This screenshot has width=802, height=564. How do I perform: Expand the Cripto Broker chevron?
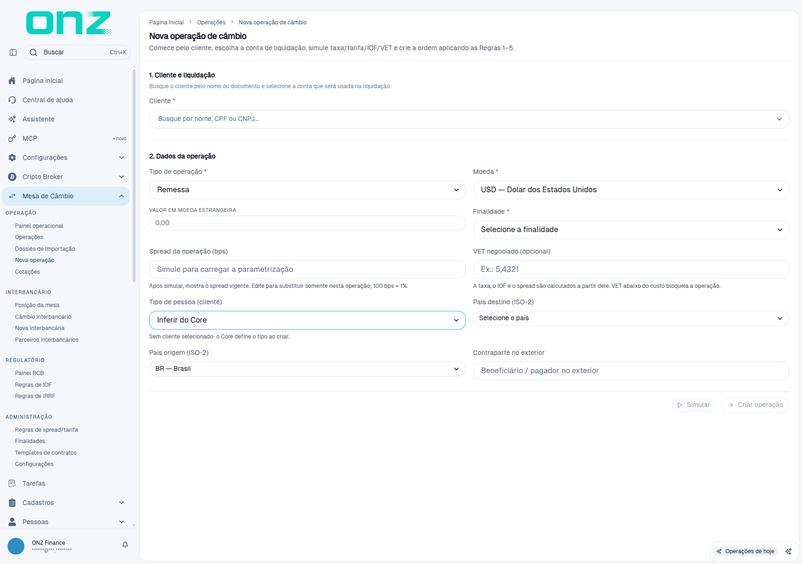[121, 177]
